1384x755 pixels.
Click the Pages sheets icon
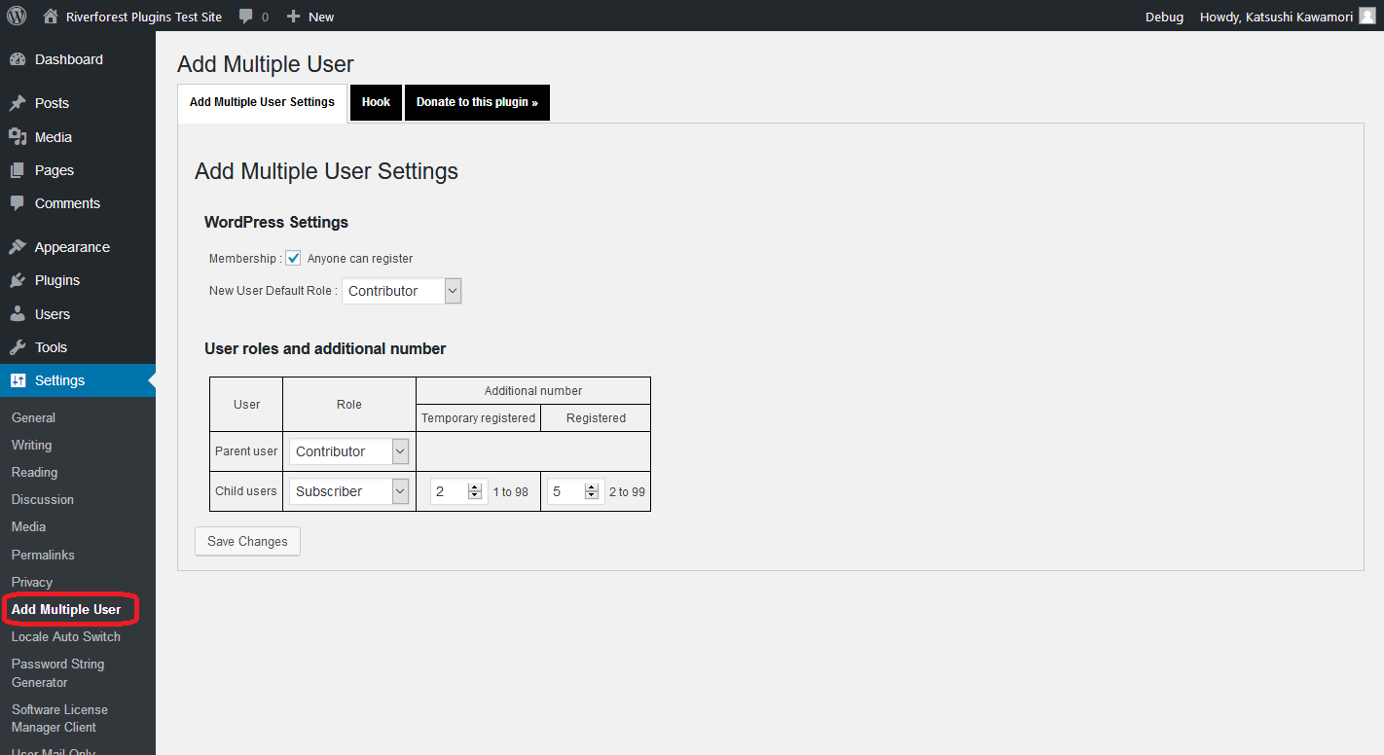[x=18, y=170]
